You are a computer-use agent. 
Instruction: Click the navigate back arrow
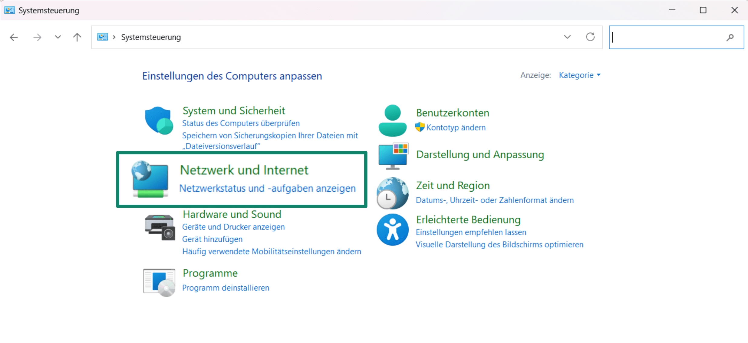point(14,37)
